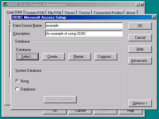Viewport: 159px width, 119px height.
Task: Close the ODBC Microsoft Access Setup dialog
Action: tap(154, 17)
